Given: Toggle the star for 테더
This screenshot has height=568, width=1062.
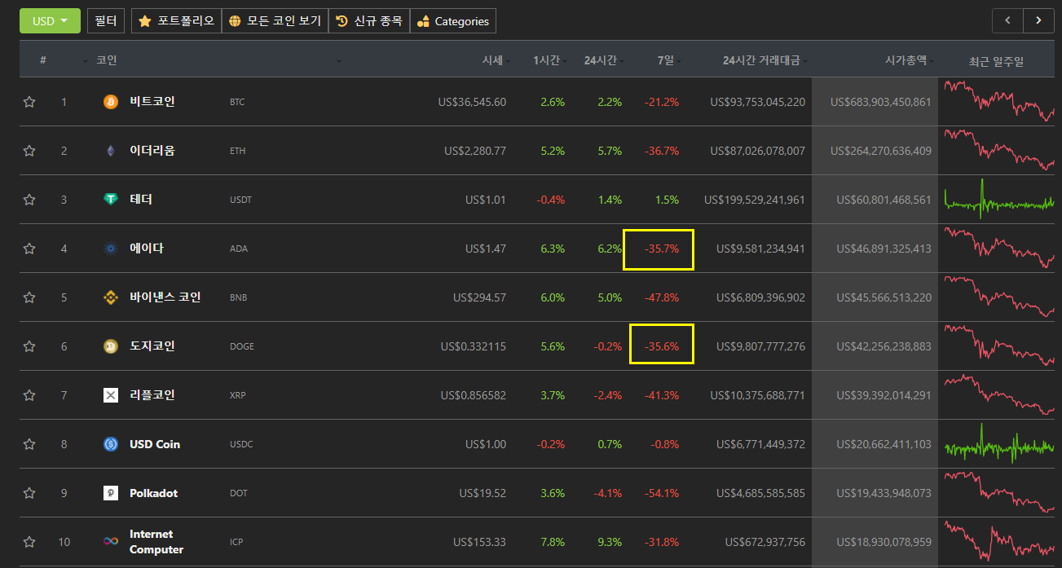Looking at the screenshot, I should point(29,200).
